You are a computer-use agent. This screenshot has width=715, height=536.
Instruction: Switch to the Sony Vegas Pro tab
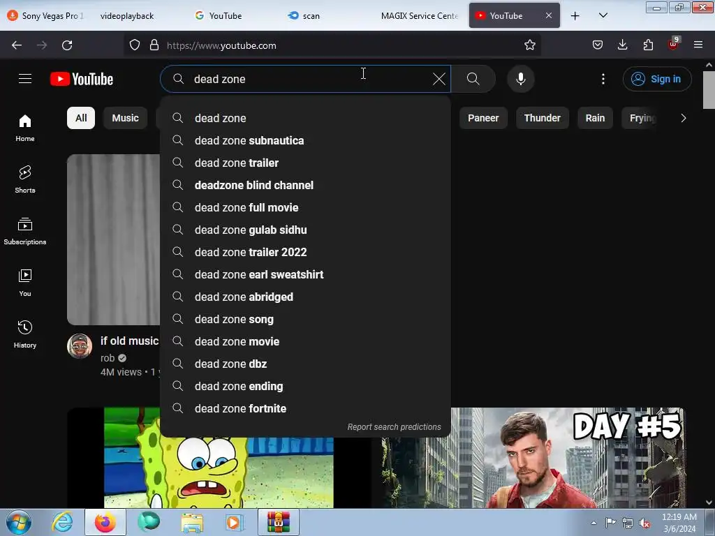pos(46,16)
